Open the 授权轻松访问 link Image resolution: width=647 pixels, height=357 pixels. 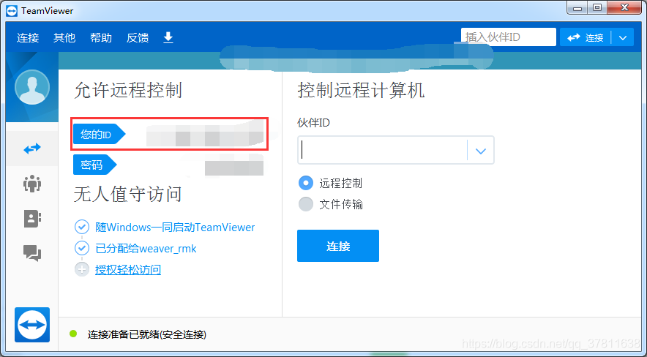click(128, 270)
